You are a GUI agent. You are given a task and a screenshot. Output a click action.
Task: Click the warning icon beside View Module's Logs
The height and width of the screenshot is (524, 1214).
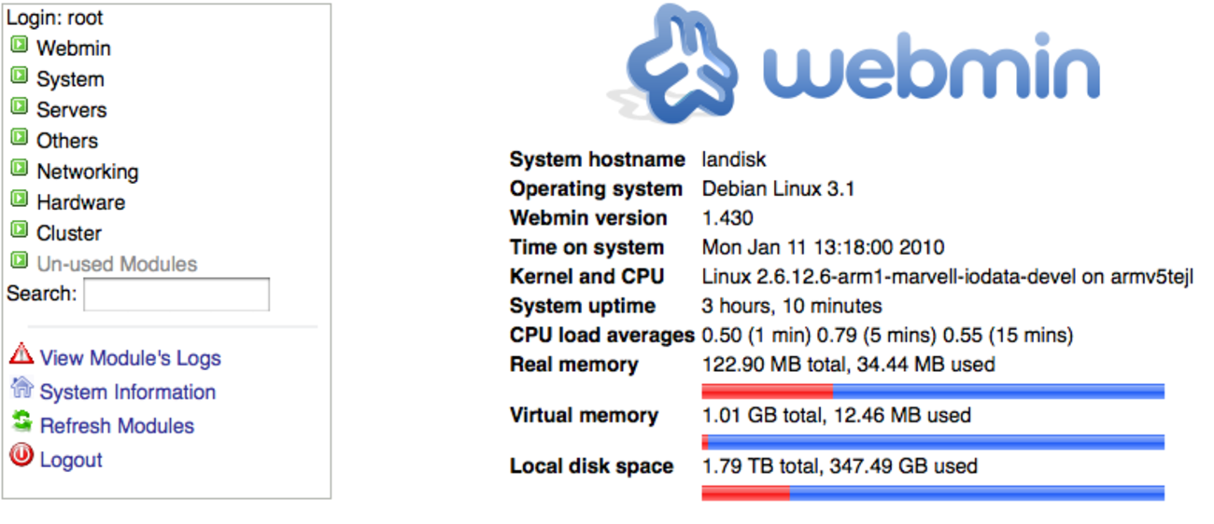click(21, 354)
